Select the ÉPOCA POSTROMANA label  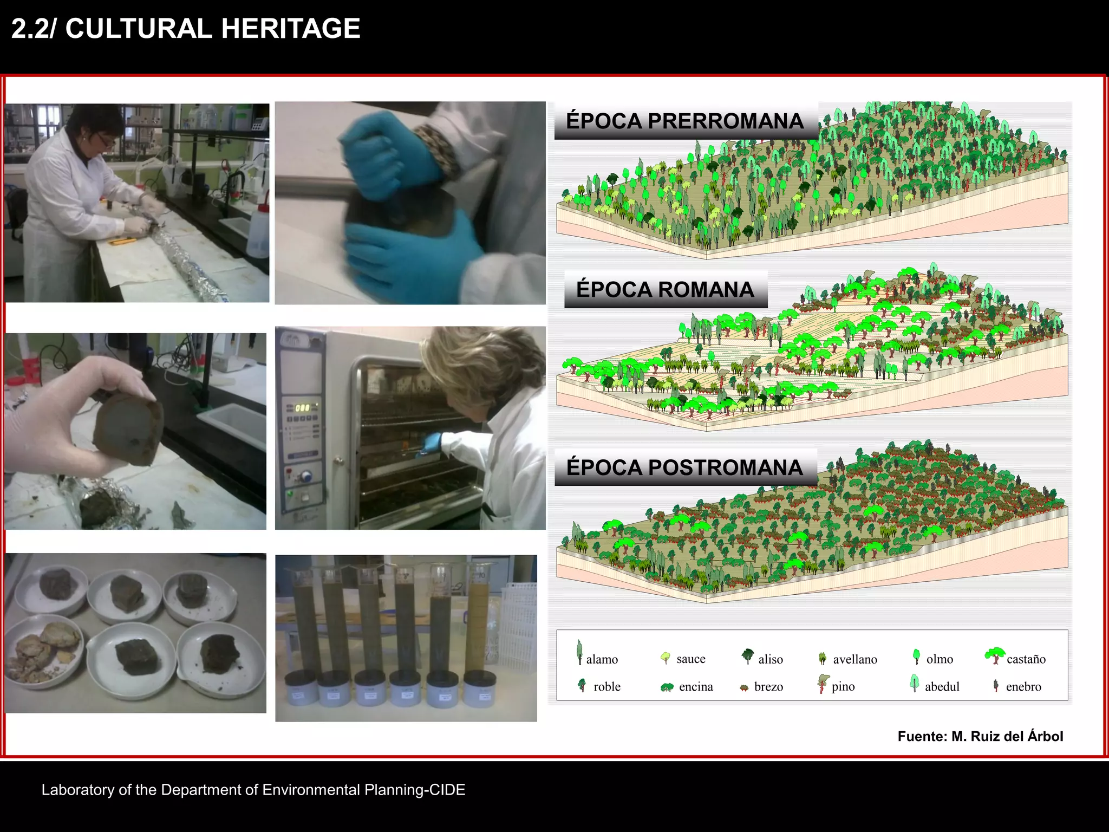(684, 467)
